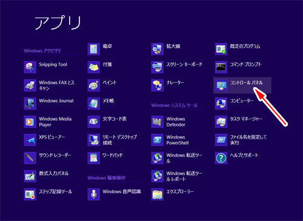The image size is (303, 221).
Task: Open the 電卓 calculator icon
Action: point(94,49)
